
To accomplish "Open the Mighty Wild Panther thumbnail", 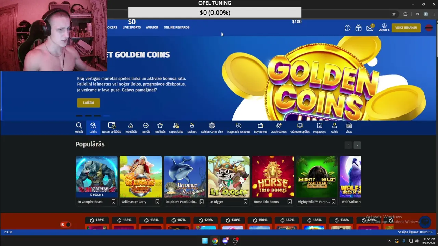I will pyautogui.click(x=317, y=177).
